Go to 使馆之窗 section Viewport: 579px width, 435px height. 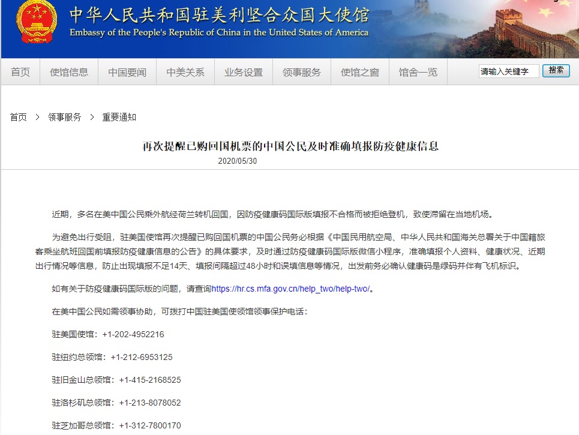pyautogui.click(x=360, y=72)
